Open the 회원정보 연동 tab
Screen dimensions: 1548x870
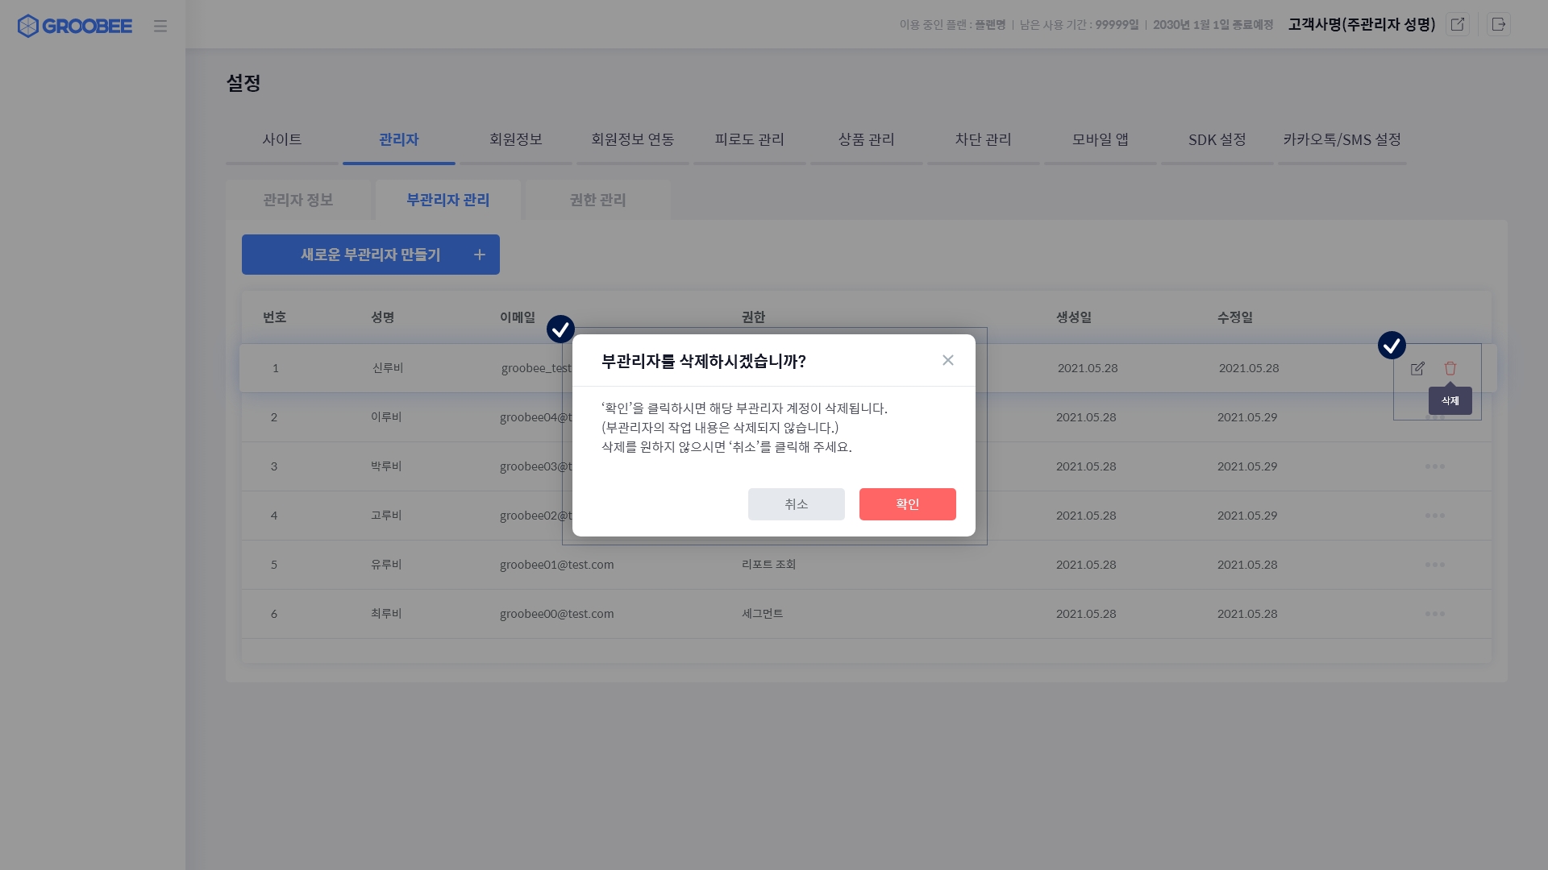(633, 139)
